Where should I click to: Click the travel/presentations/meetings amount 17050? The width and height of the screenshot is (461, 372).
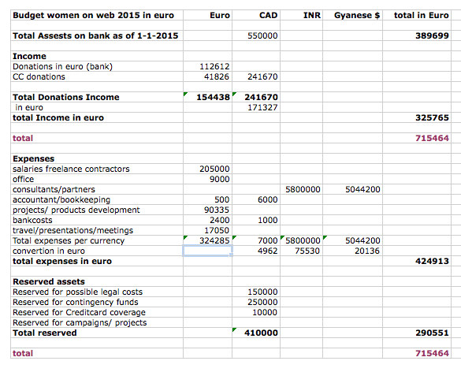tap(207, 230)
